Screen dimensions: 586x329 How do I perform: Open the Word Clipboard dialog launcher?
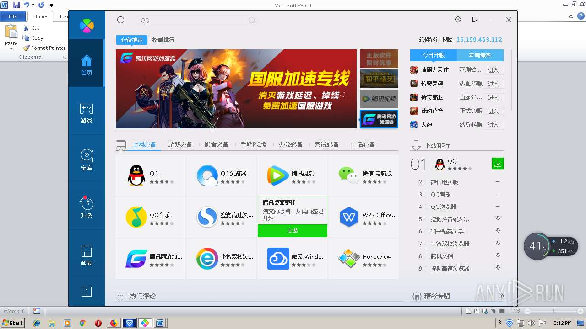(65, 58)
